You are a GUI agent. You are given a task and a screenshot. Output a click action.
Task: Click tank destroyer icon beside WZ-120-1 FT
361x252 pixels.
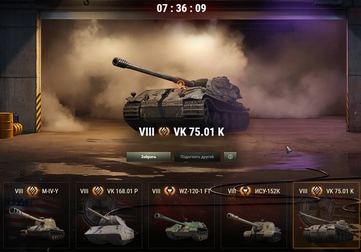[x=169, y=191]
